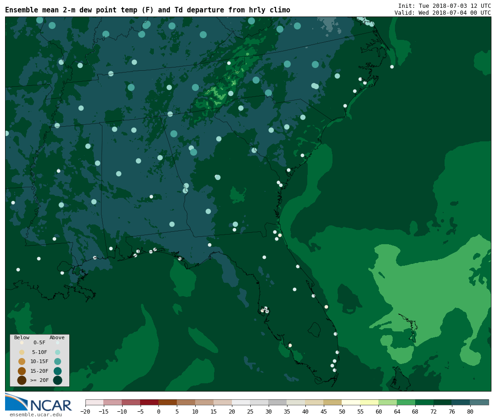
Task: Select the 55 to 60 yellow colorbar swatch
Action: tap(369, 402)
